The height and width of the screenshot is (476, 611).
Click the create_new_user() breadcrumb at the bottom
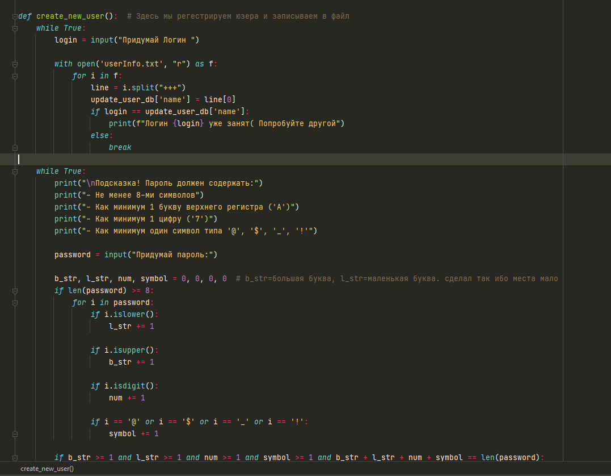coord(47,469)
